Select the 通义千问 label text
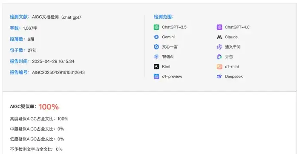 (233, 47)
